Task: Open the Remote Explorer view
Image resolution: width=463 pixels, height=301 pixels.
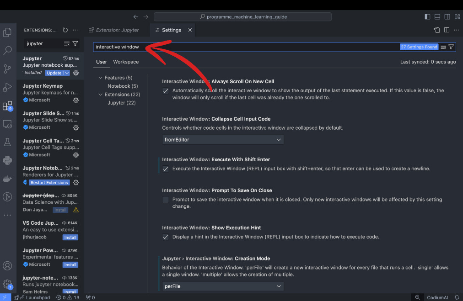Action: click(7, 124)
